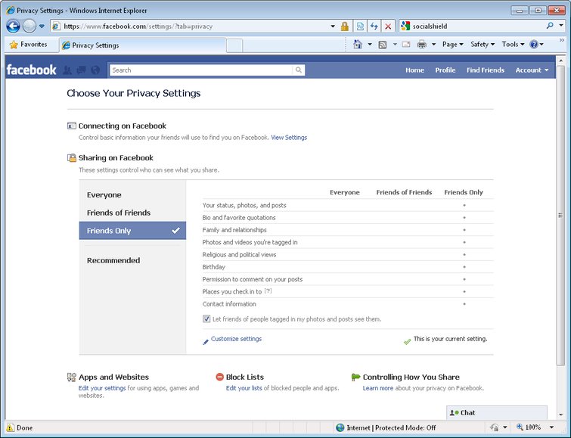Click the Read Mail icon
Screen dimensions: 571x438
406,45
